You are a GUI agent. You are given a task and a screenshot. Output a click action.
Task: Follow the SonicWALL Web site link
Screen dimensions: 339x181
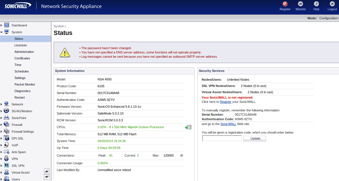pyautogui.click(x=228, y=124)
